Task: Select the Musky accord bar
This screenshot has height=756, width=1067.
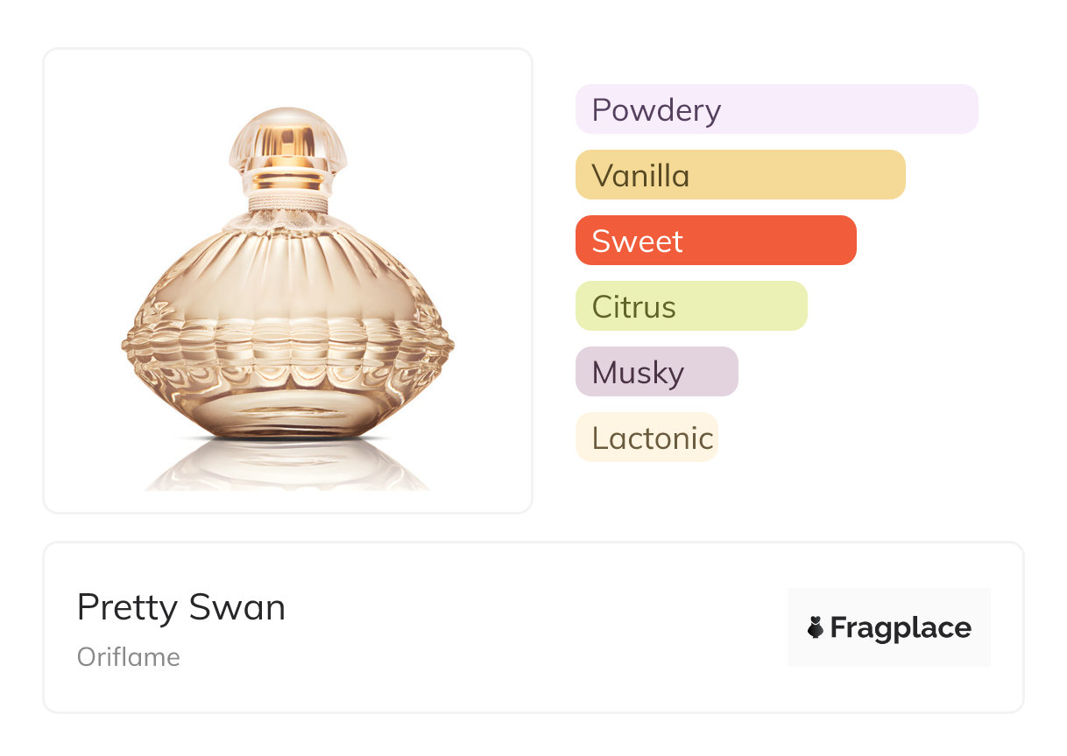Action: (657, 372)
